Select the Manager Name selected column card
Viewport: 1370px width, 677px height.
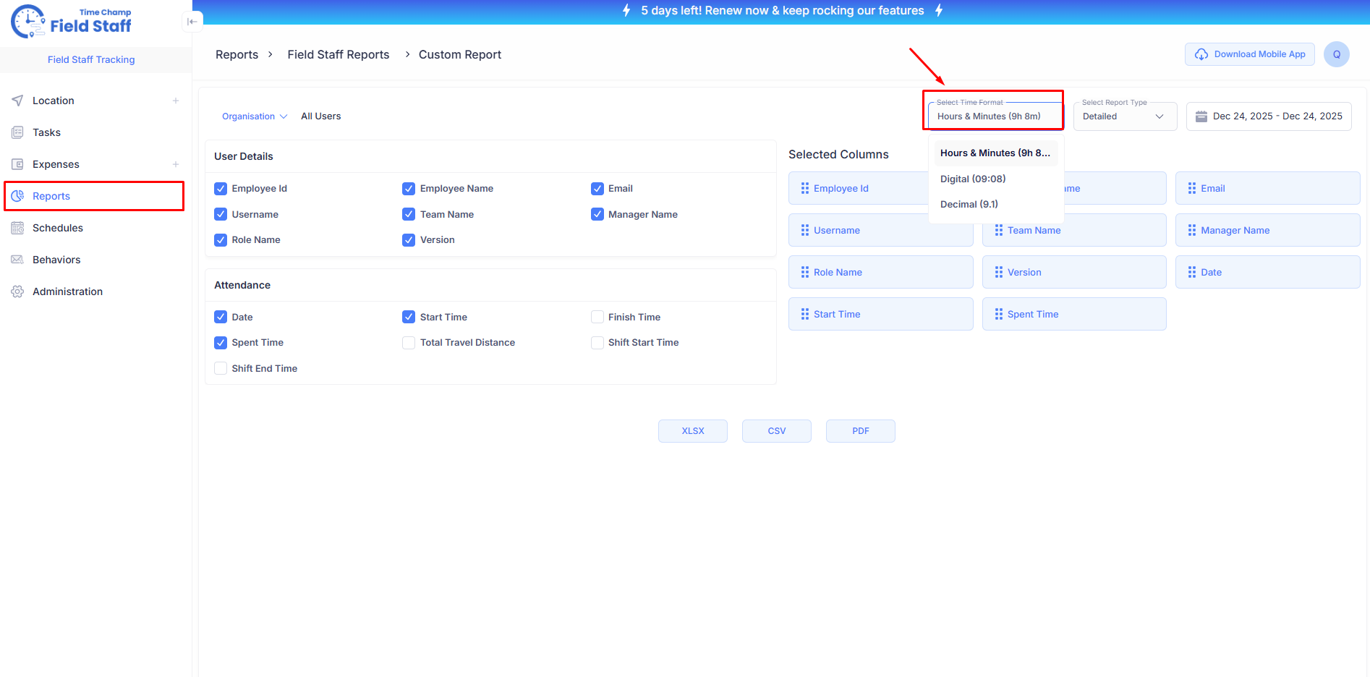1268,230
